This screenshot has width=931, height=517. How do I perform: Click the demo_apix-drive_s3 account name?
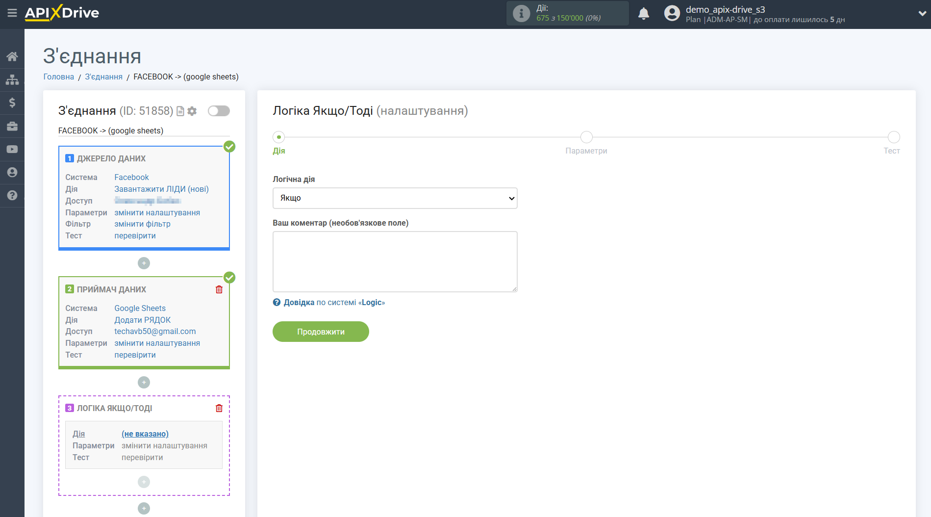(x=725, y=9)
